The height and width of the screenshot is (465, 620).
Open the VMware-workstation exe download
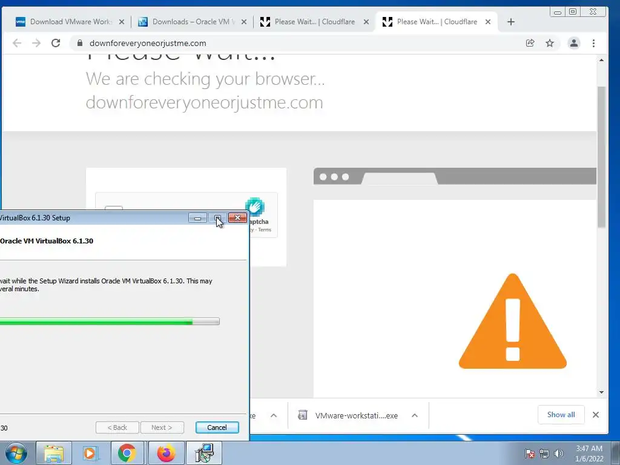(x=356, y=415)
